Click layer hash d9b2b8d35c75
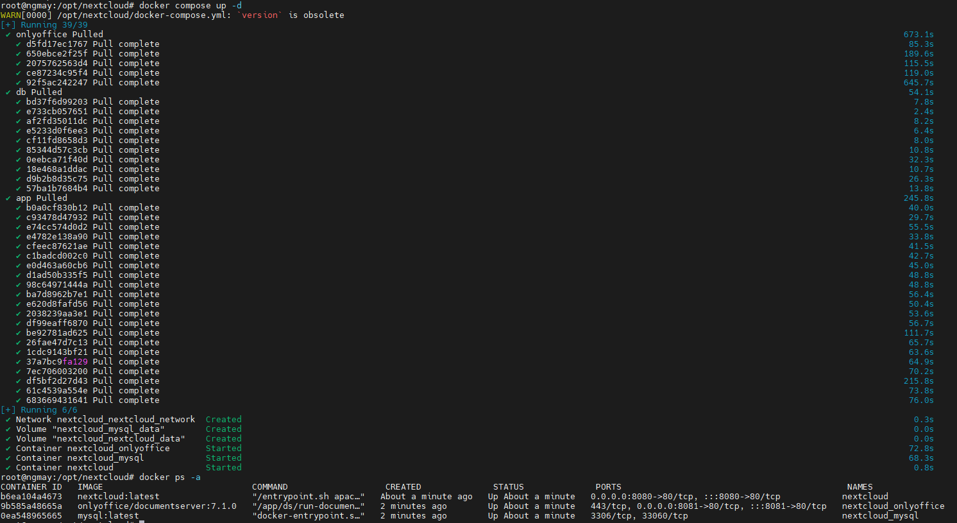The image size is (957, 523). [x=57, y=178]
